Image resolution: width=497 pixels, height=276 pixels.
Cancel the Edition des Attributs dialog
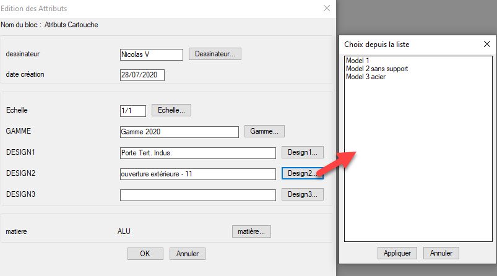[187, 254]
